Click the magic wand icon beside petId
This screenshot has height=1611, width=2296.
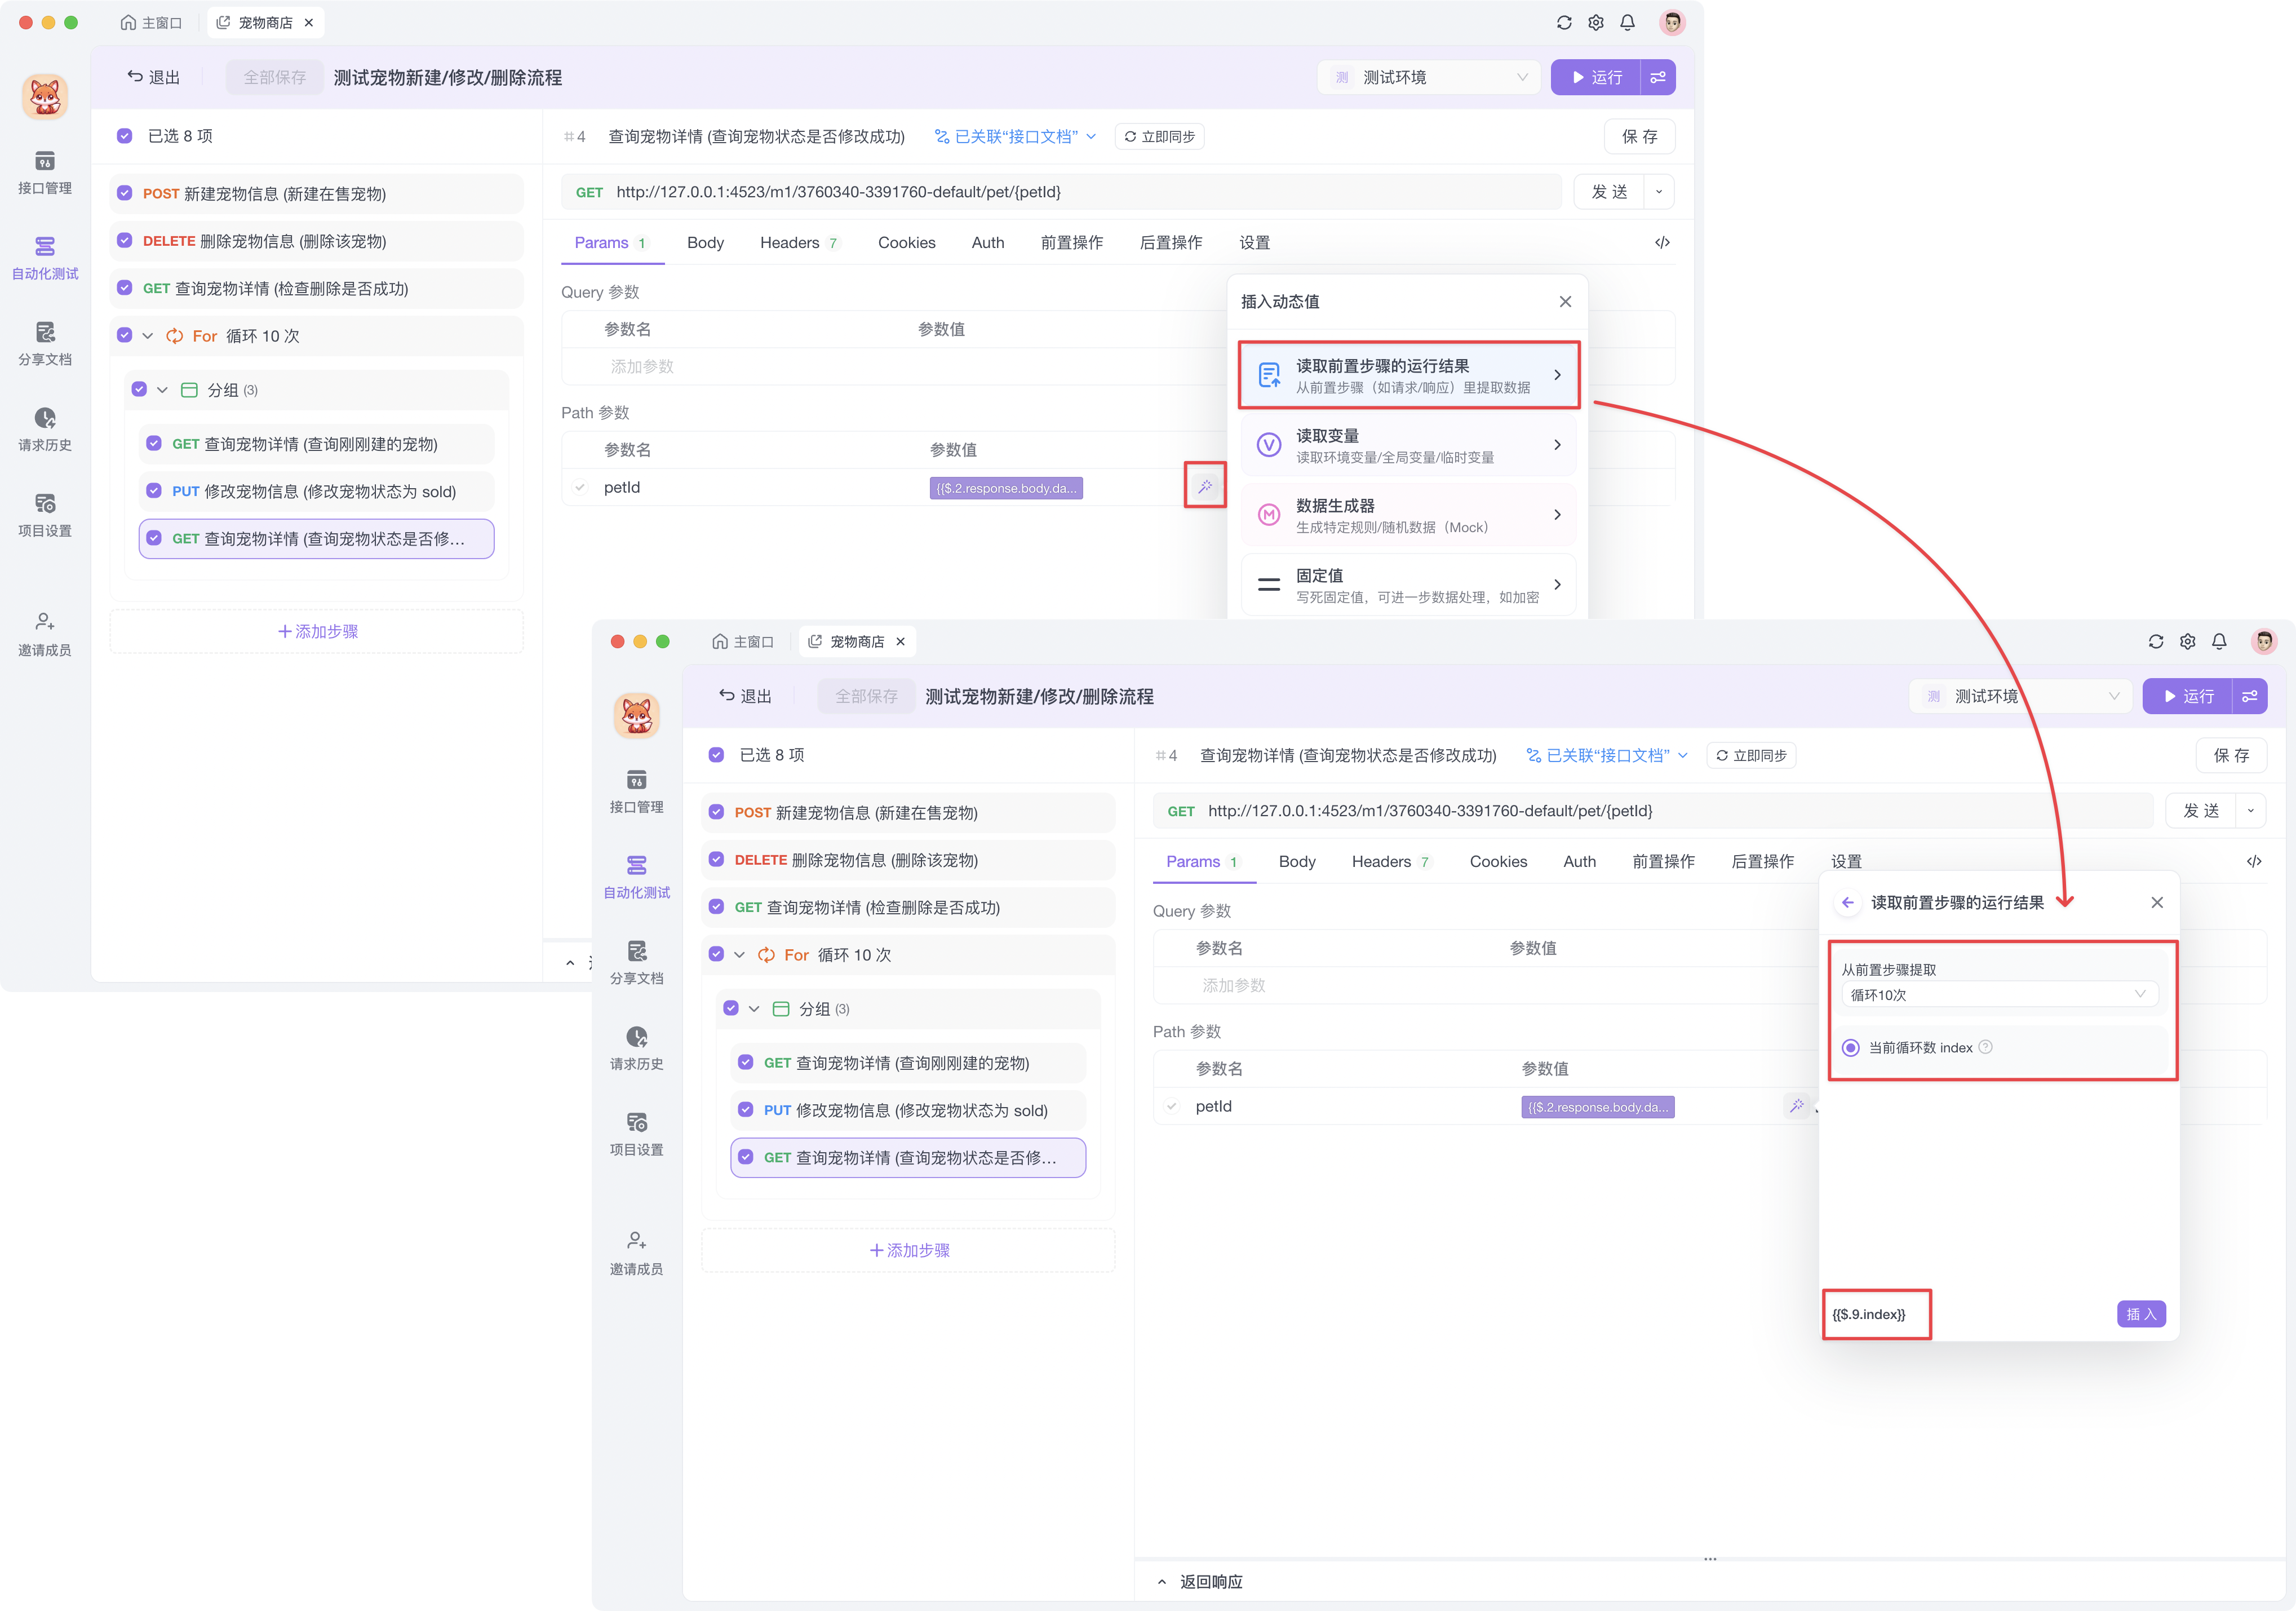(x=1204, y=487)
